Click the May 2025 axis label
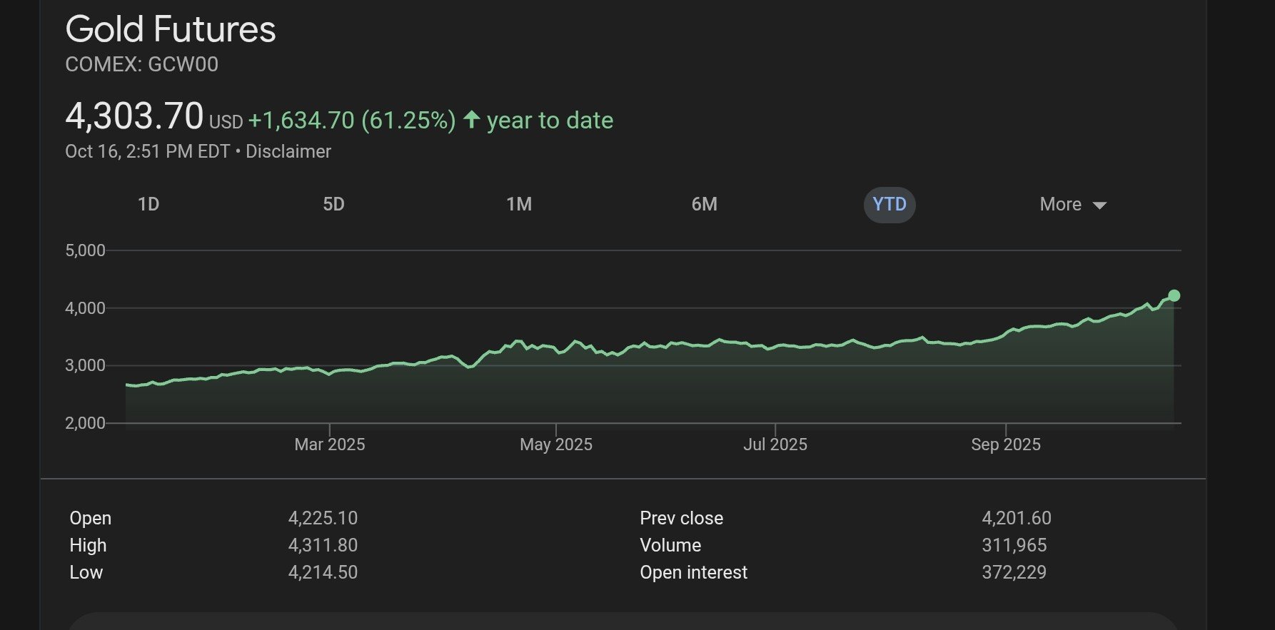This screenshot has width=1275, height=630. coord(556,444)
